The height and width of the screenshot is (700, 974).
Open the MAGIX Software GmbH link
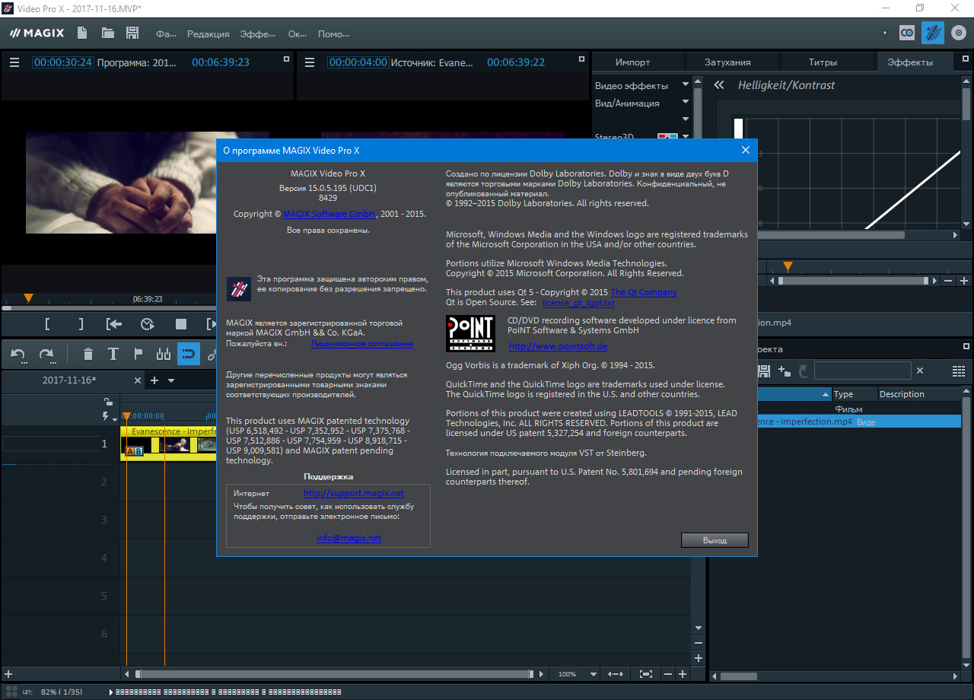coord(329,215)
